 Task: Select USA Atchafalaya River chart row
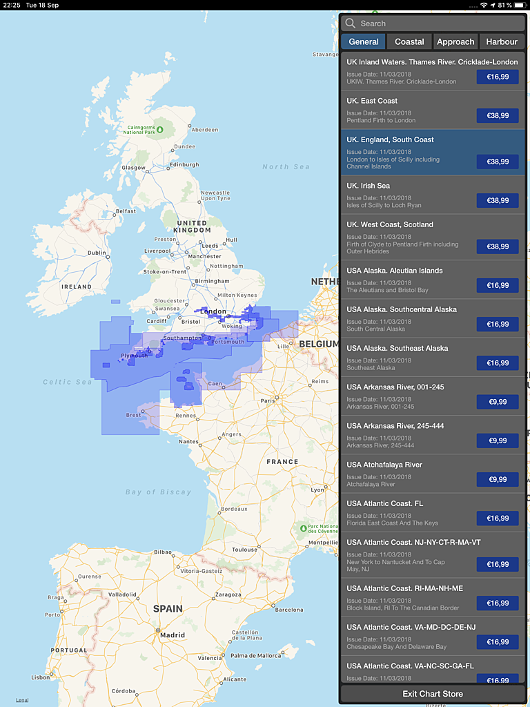(407, 473)
